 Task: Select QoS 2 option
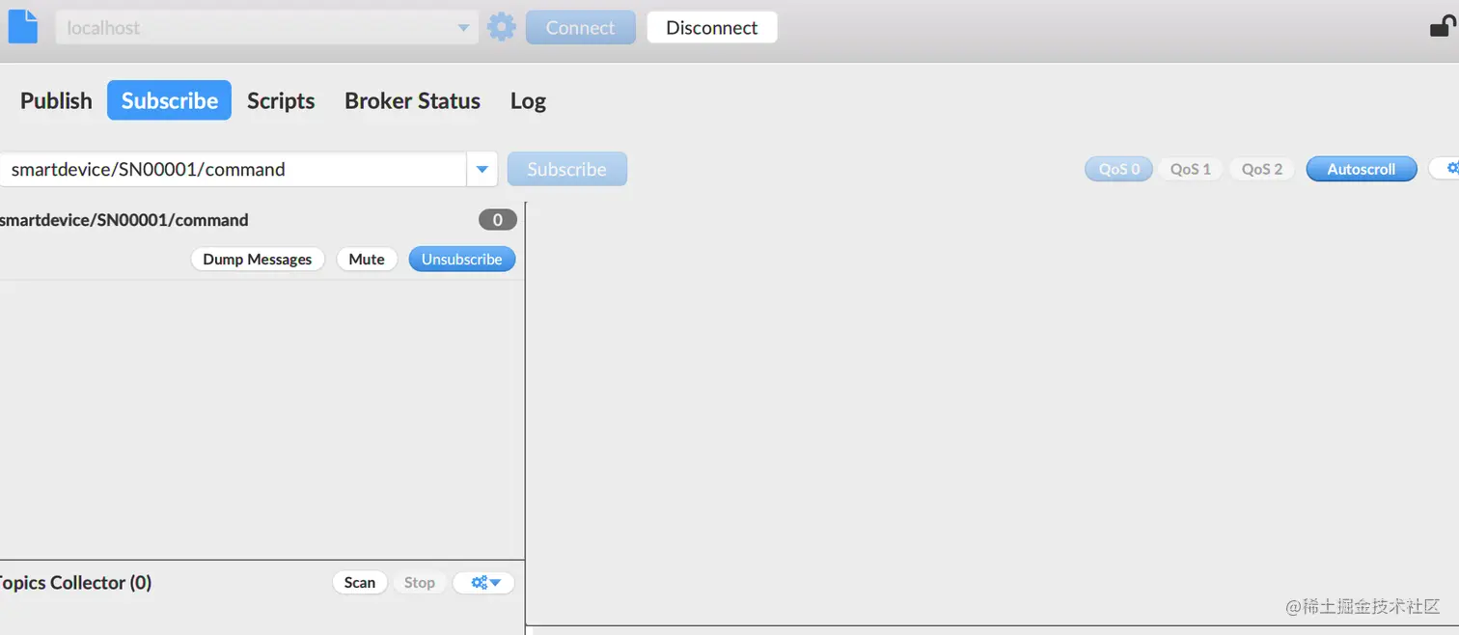pos(1262,169)
